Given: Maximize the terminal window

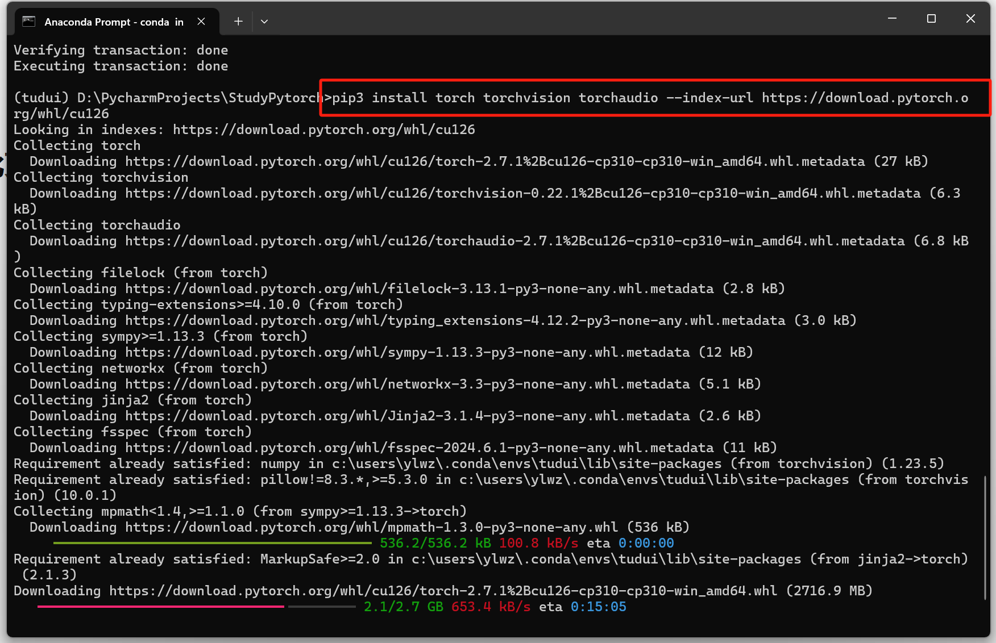Looking at the screenshot, I should [x=931, y=19].
